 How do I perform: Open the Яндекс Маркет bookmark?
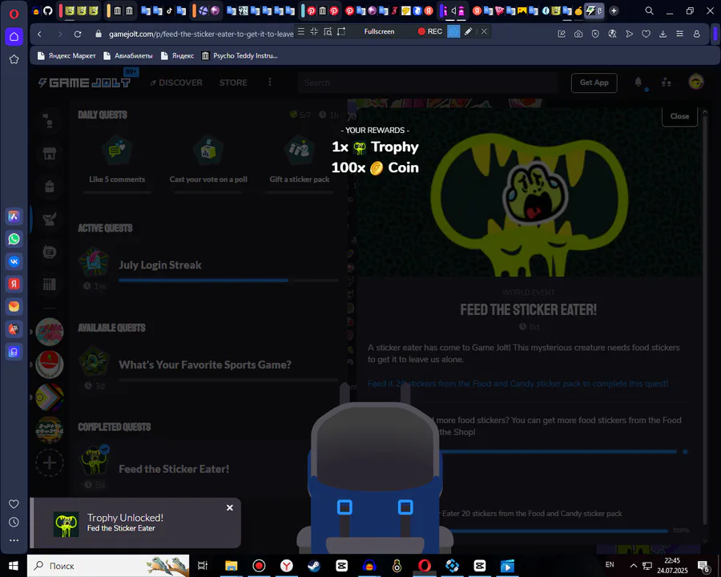click(66, 55)
